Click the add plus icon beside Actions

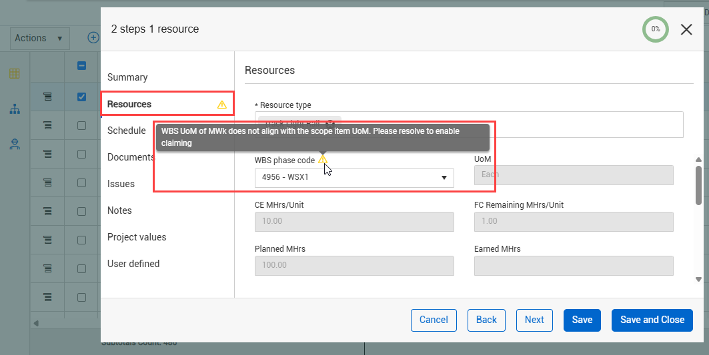click(x=93, y=38)
